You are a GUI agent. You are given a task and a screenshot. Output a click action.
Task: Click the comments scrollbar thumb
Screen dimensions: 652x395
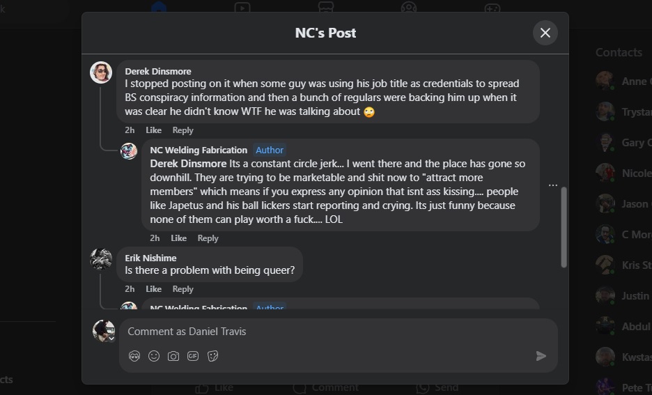click(x=564, y=226)
